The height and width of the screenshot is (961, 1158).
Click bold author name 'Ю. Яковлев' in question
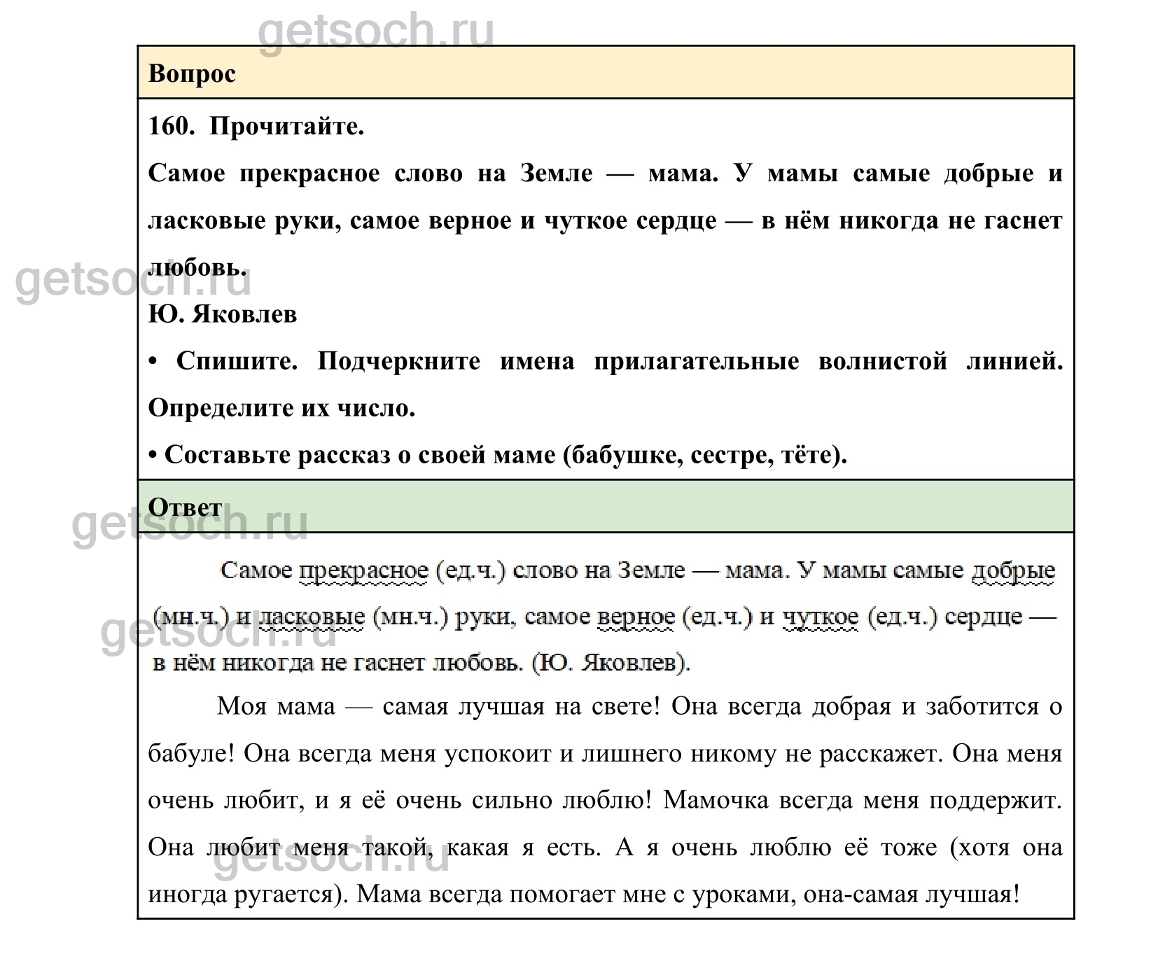pos(223,314)
